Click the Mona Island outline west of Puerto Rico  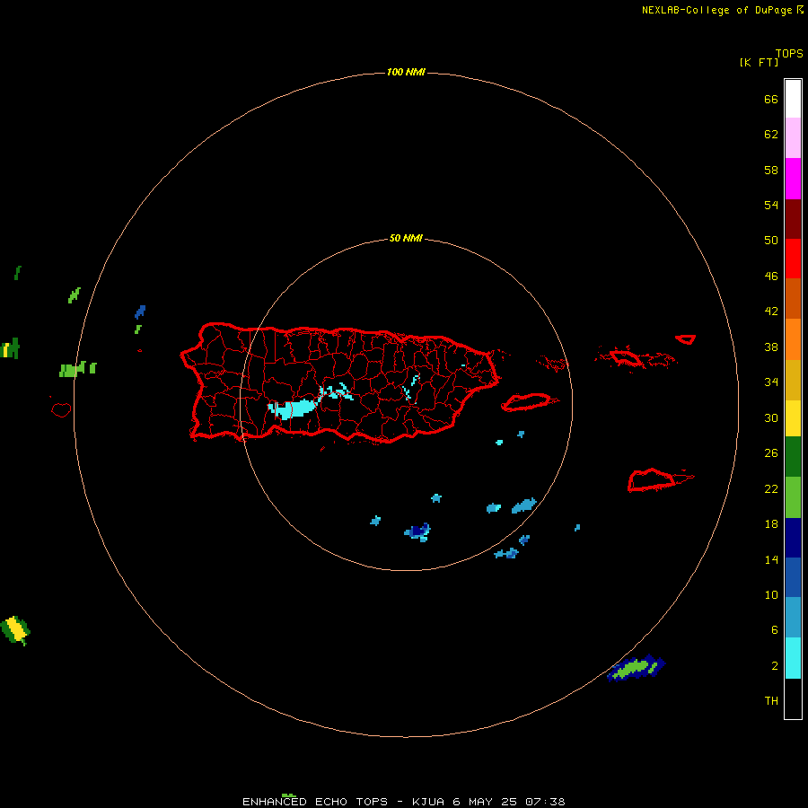[61, 409]
